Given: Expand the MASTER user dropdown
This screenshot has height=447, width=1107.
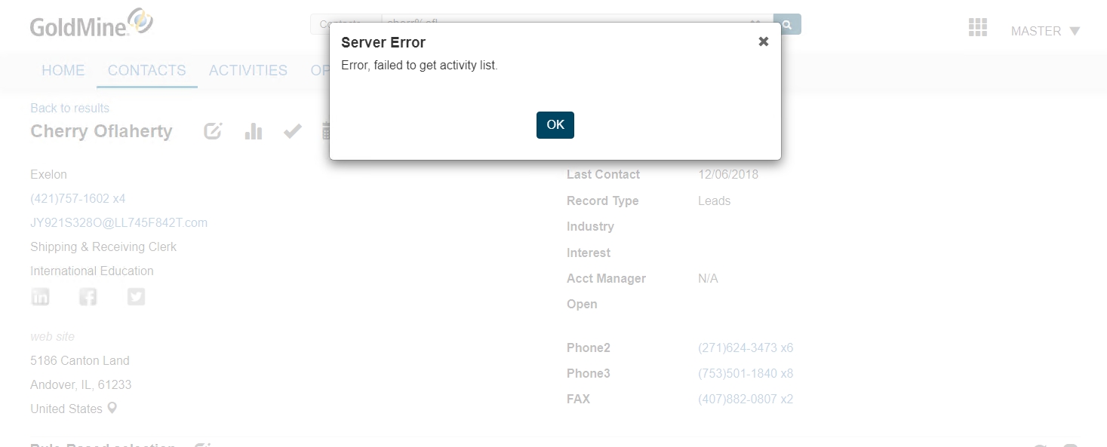Looking at the screenshot, I should click(x=1045, y=31).
